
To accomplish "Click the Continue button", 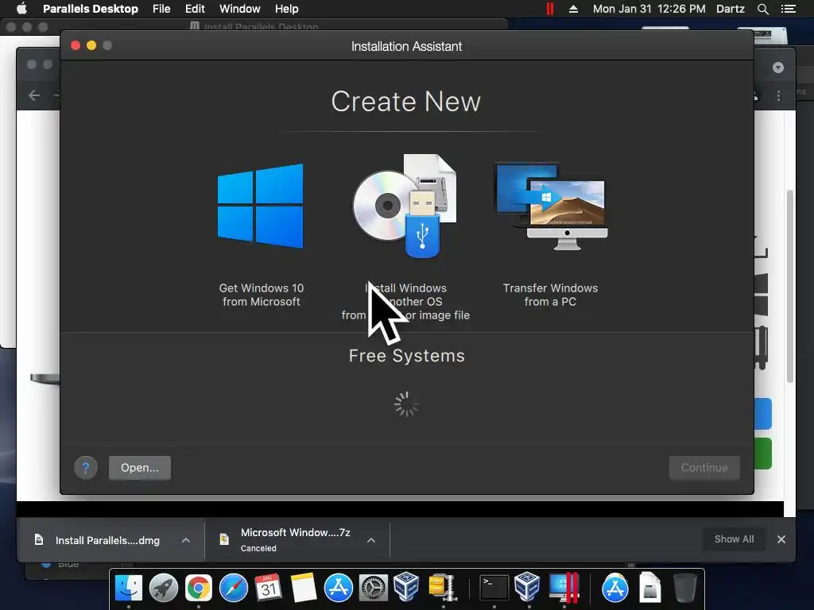I will pyautogui.click(x=704, y=468).
